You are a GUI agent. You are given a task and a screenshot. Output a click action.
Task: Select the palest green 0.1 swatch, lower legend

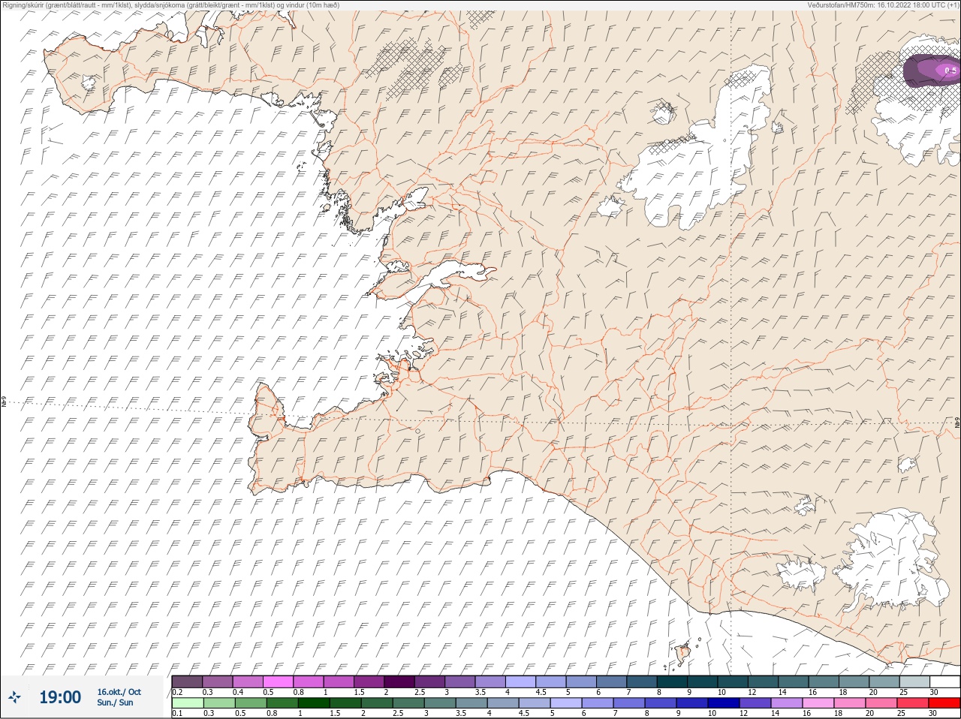pyautogui.click(x=187, y=703)
